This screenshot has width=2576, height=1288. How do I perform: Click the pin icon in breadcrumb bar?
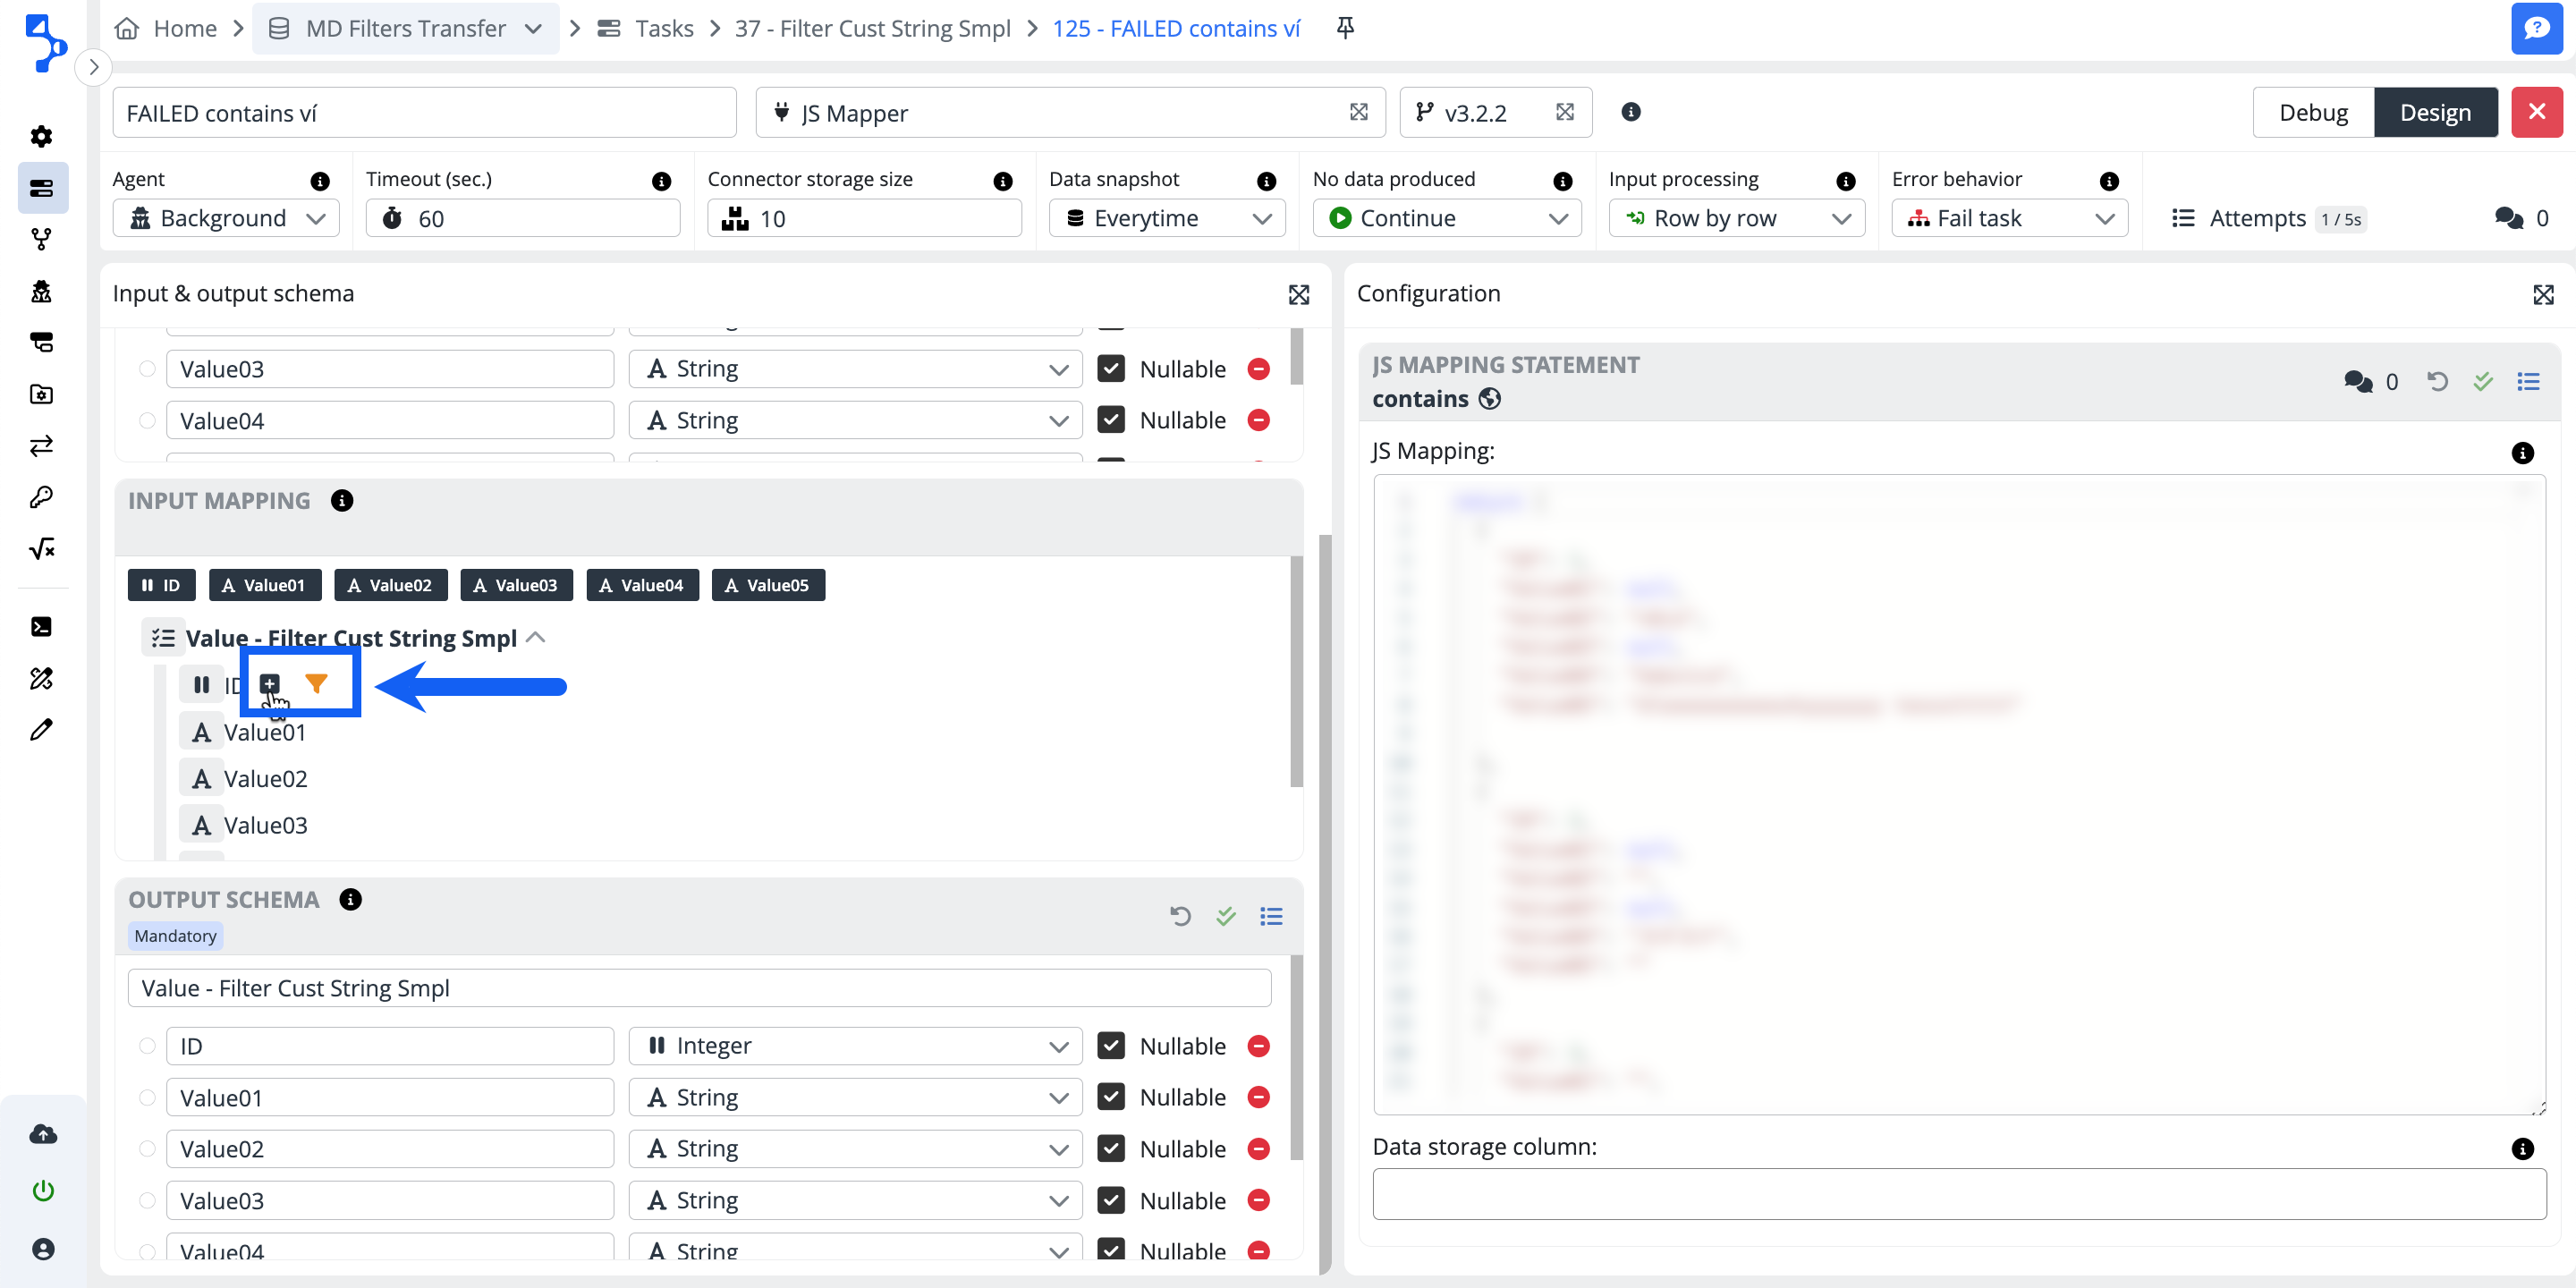tap(1345, 28)
